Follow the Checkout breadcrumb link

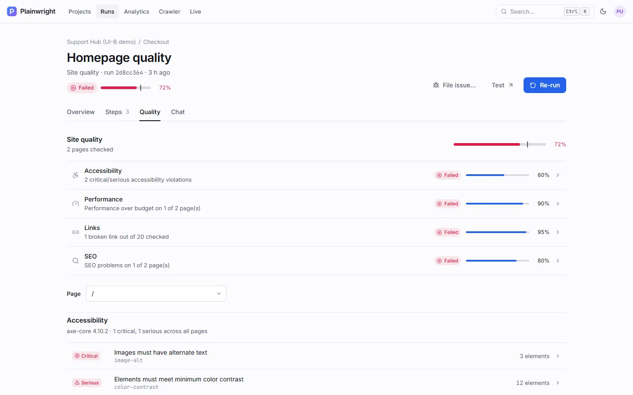pyautogui.click(x=156, y=42)
